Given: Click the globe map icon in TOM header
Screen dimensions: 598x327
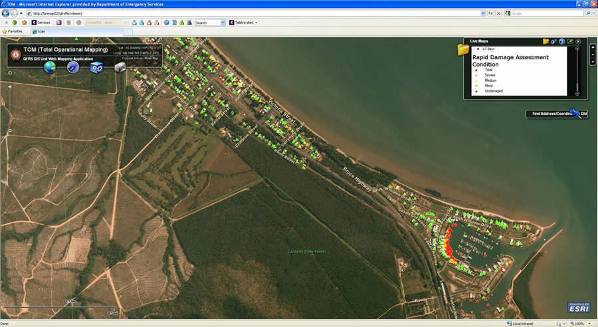Looking at the screenshot, I should [50, 67].
